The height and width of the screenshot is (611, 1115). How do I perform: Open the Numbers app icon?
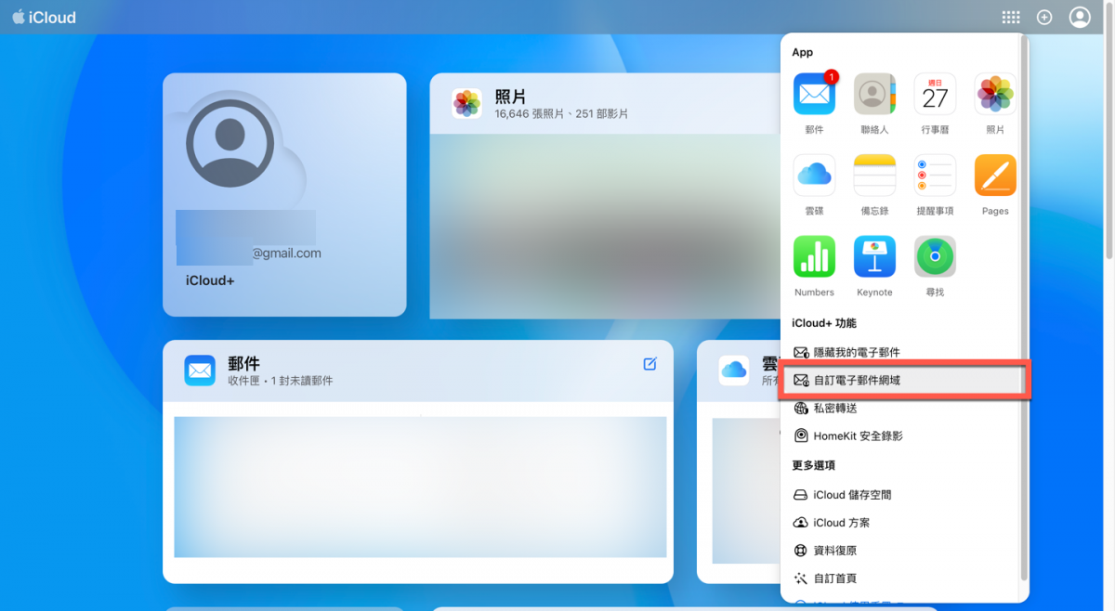point(814,256)
